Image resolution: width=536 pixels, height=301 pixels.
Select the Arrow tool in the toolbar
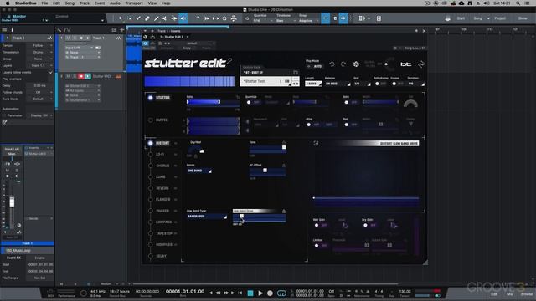pos(121,18)
